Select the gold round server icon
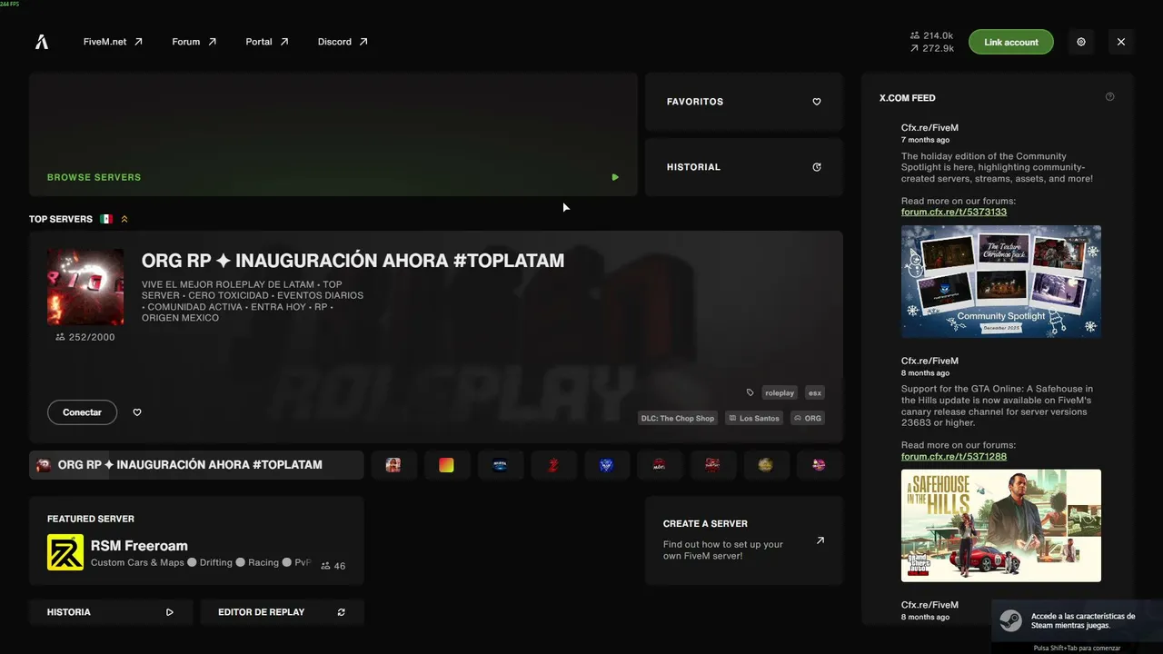The height and width of the screenshot is (654, 1163). coord(765,465)
